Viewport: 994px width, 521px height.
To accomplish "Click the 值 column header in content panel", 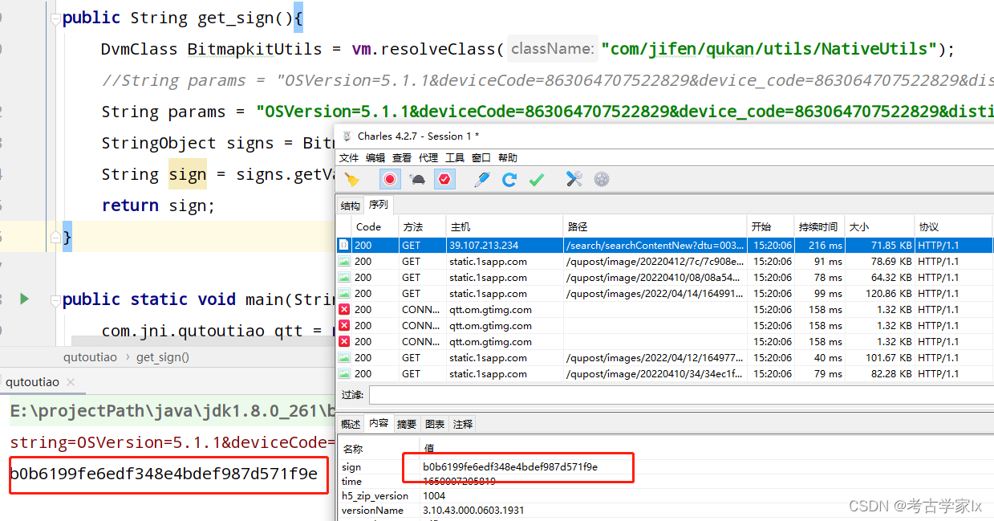I will [429, 449].
